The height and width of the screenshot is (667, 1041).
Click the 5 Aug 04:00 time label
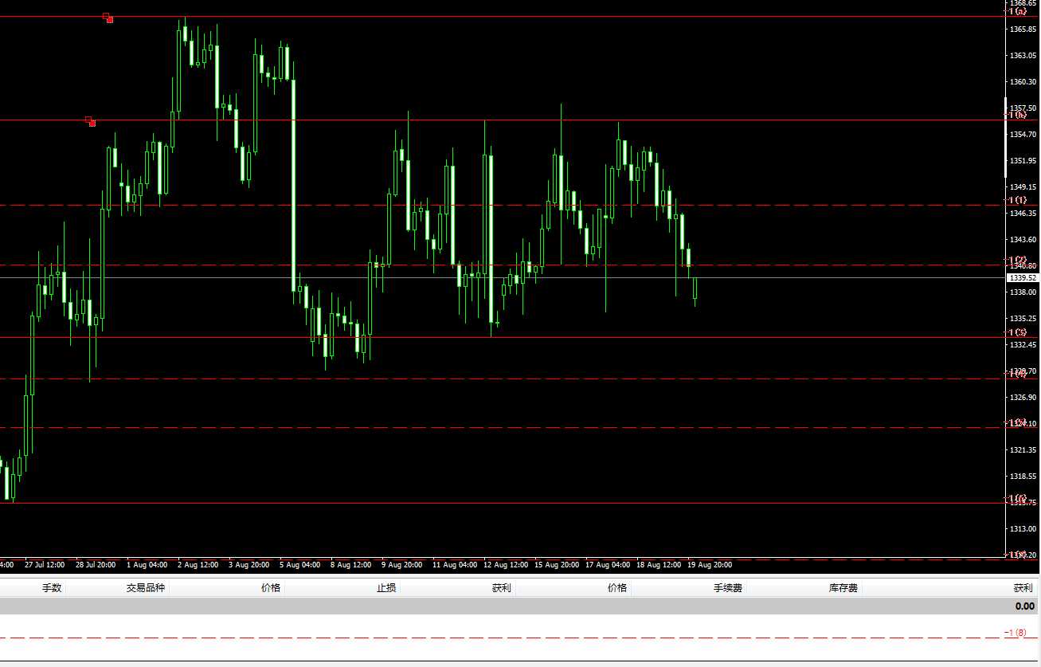pos(299,565)
